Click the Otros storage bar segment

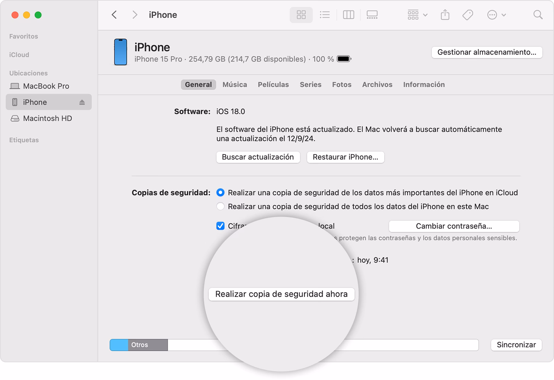pyautogui.click(x=148, y=345)
